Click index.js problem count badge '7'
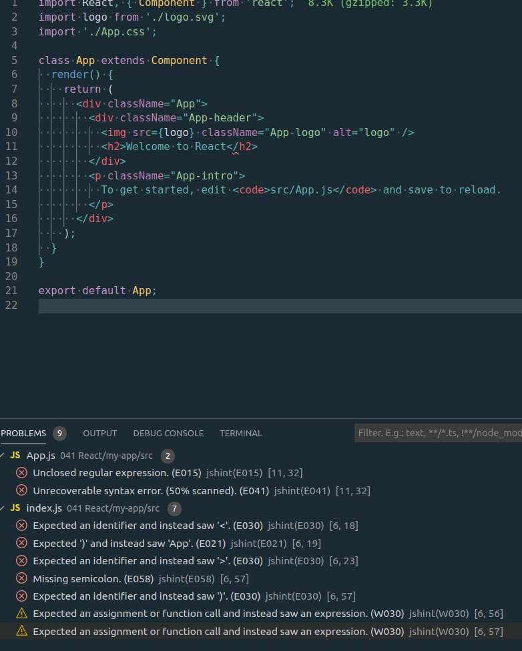Screen dimensions: 522x651 (174, 508)
